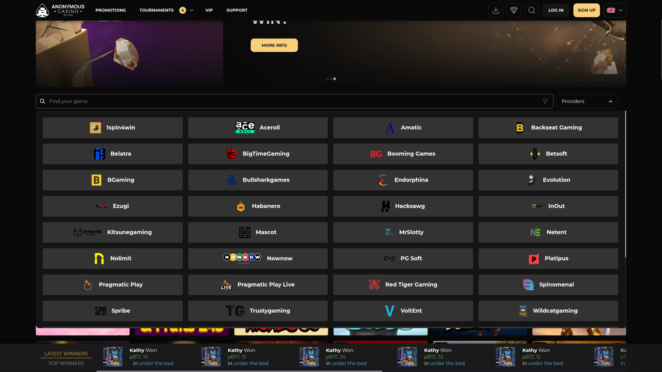The width and height of the screenshot is (662, 372).
Task: Open the language selector with UK flag
Action: pos(615,10)
